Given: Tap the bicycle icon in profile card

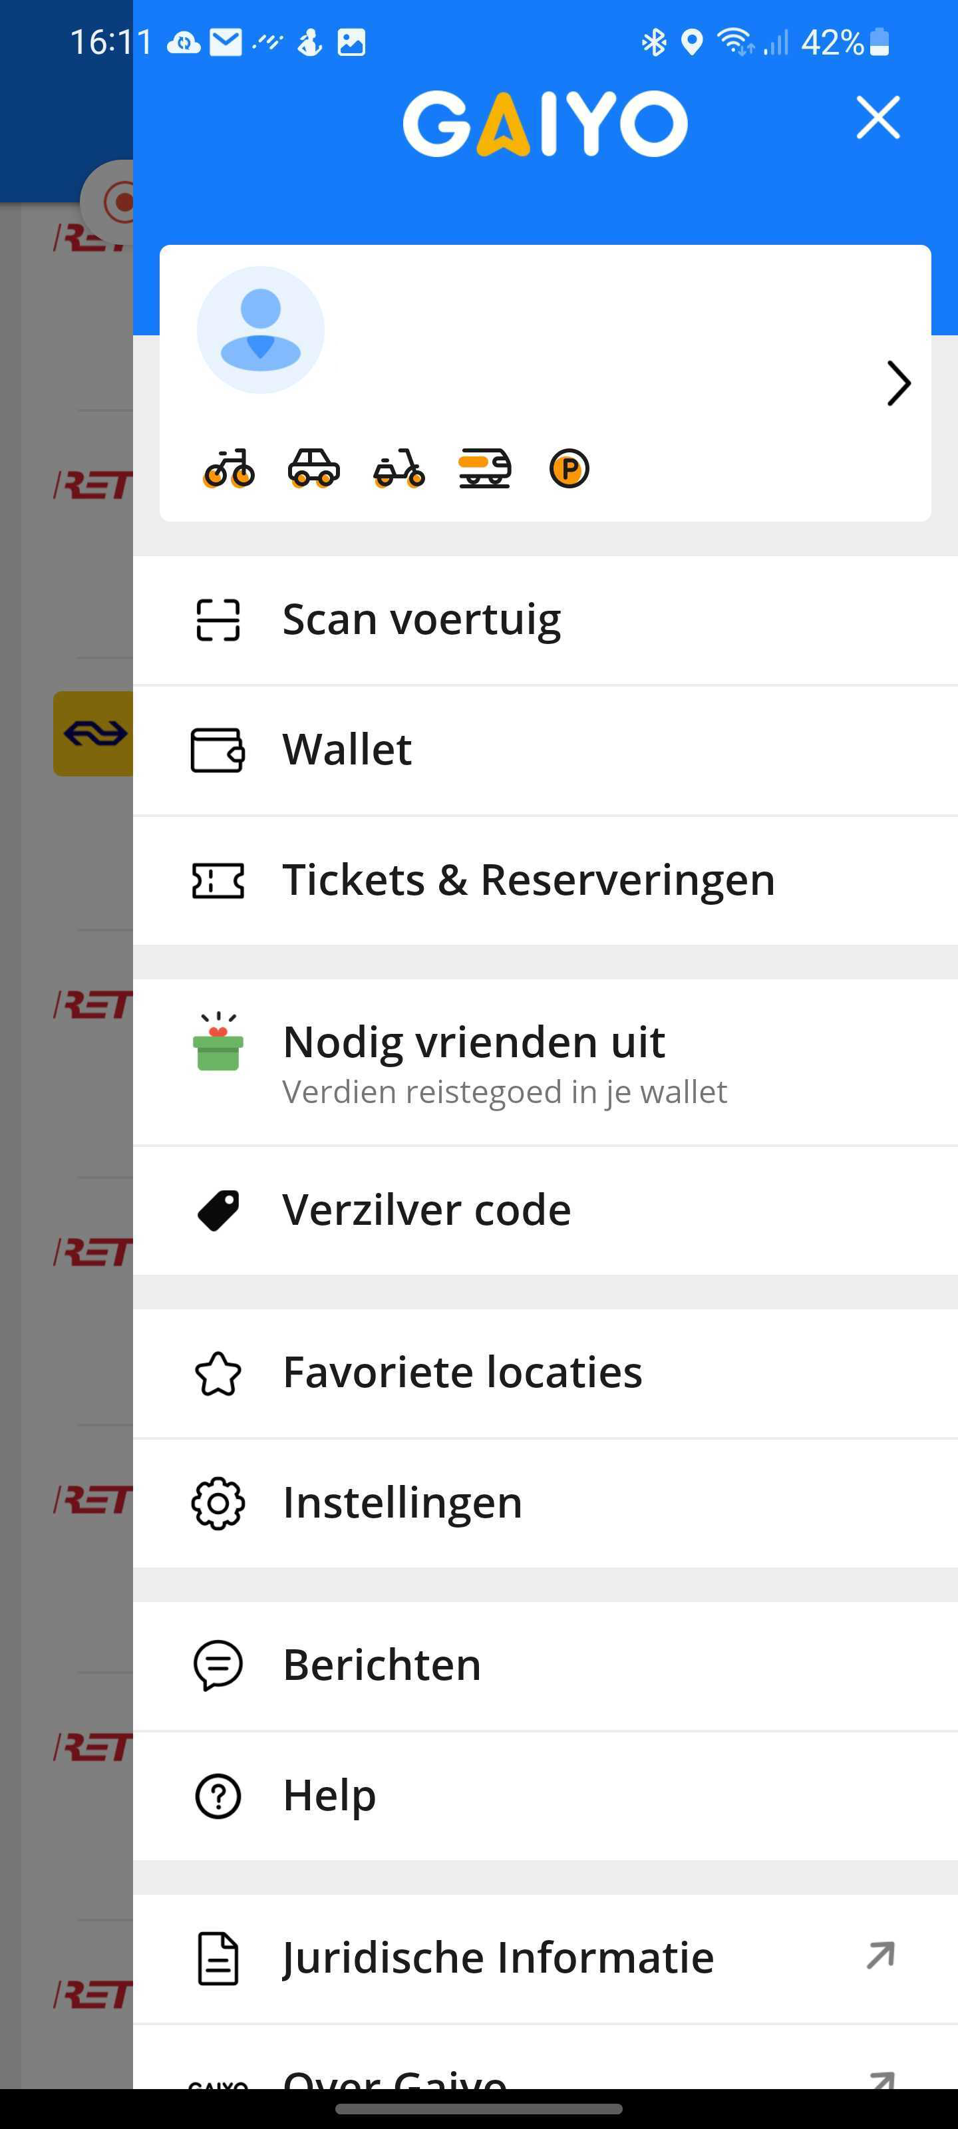Looking at the screenshot, I should 229,468.
